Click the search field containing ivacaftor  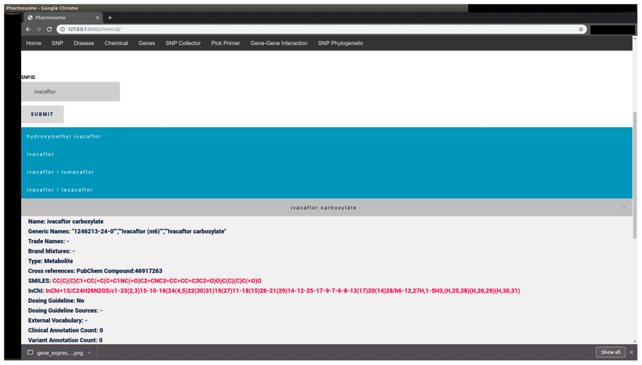point(71,92)
